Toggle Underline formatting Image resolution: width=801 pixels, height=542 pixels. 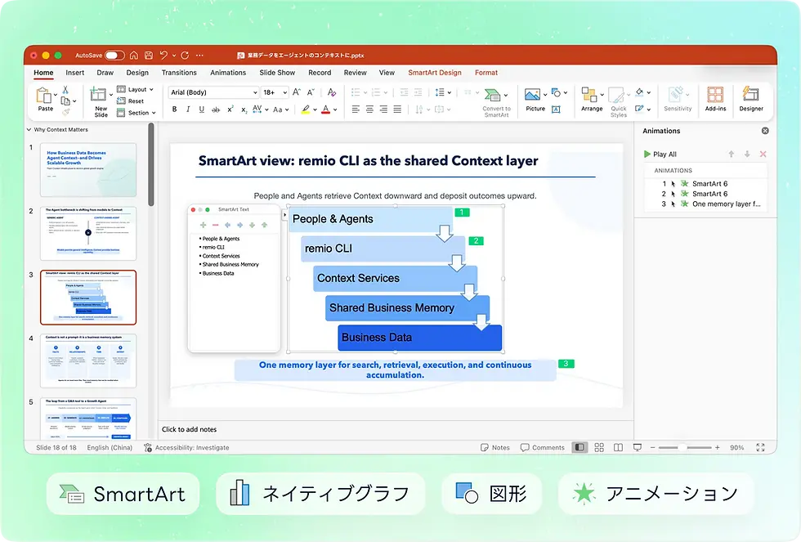(x=202, y=110)
